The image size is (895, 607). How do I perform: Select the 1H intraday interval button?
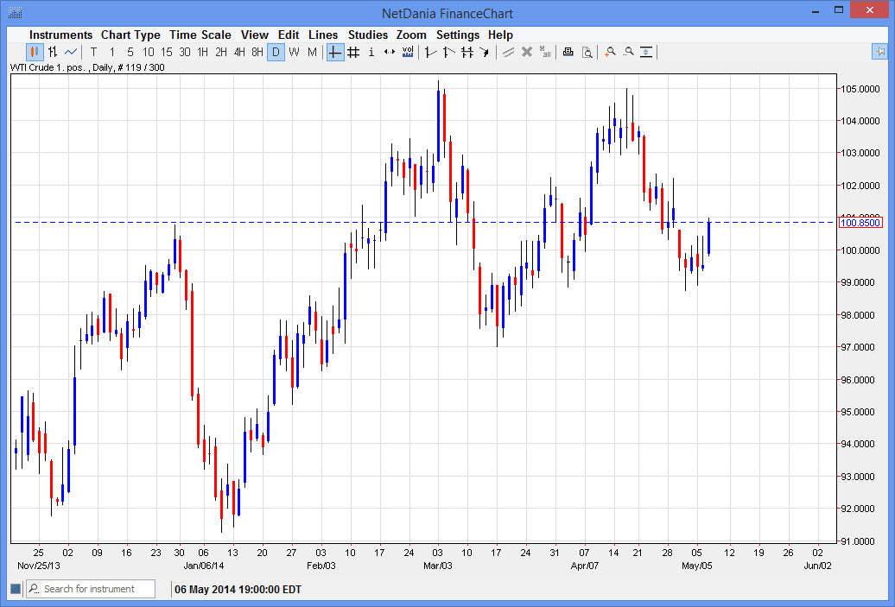pos(202,52)
